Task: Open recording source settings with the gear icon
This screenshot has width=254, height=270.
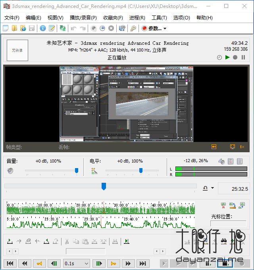Action: tap(122, 28)
